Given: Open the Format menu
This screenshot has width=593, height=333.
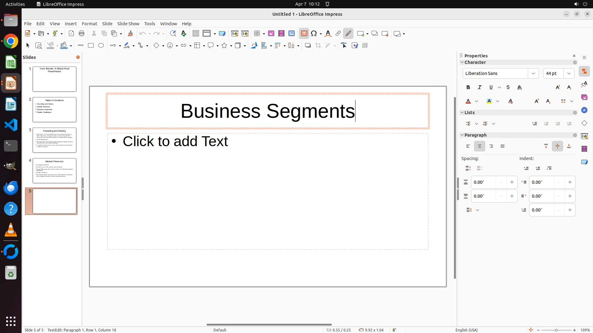Looking at the screenshot, I should (89, 24).
